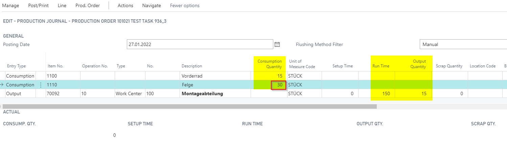Viewport: 507px width, 149px height.
Task: Click the row selector arrow for Felge
Action: [2, 85]
